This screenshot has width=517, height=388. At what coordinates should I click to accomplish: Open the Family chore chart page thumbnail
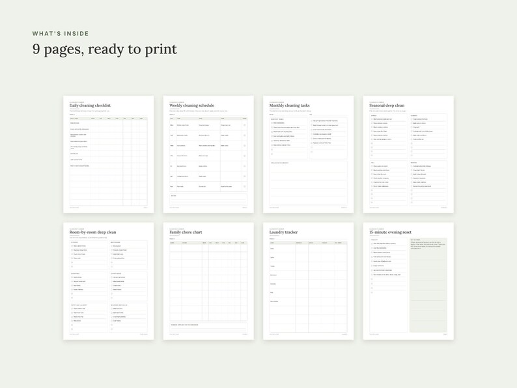pos(208,281)
